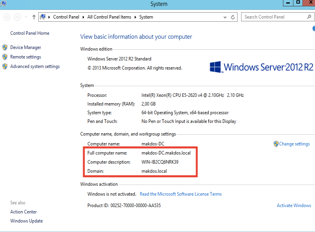Click the System window title icon

tap(3, 4)
